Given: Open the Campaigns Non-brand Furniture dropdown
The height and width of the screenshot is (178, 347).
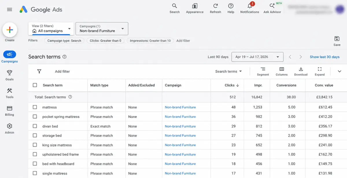Looking at the screenshot, I should point(101,29).
